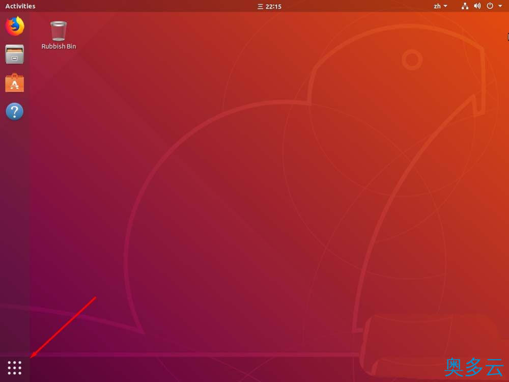509x382 pixels.
Task: Open the Files manager in the dock
Action: (15, 54)
